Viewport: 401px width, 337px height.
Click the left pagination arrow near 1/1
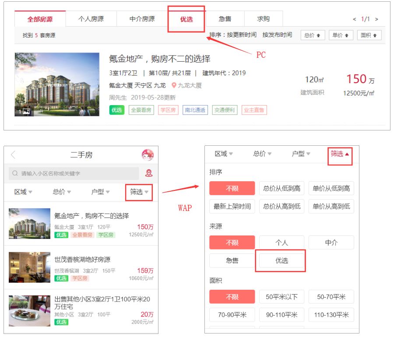(x=354, y=20)
